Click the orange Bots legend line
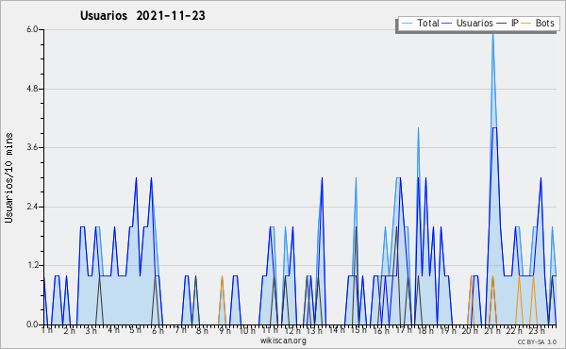Screen dimensions: 566x349 click(x=526, y=24)
